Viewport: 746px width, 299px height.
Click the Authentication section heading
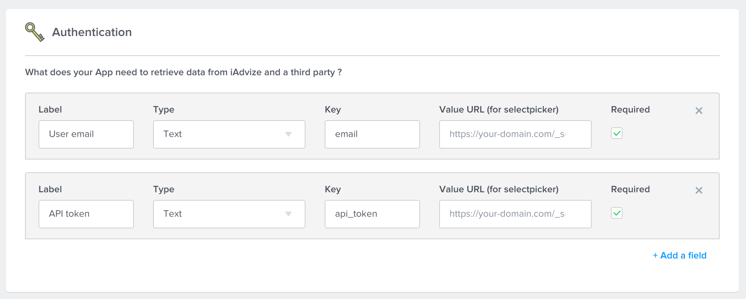tap(92, 32)
